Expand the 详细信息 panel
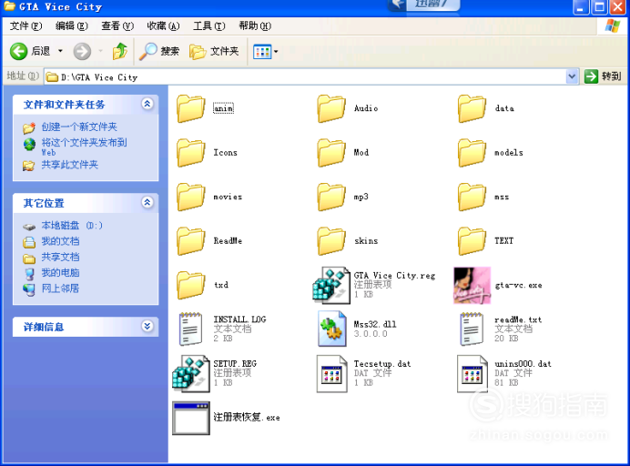Viewport: 630px width, 466px height. pyautogui.click(x=147, y=326)
